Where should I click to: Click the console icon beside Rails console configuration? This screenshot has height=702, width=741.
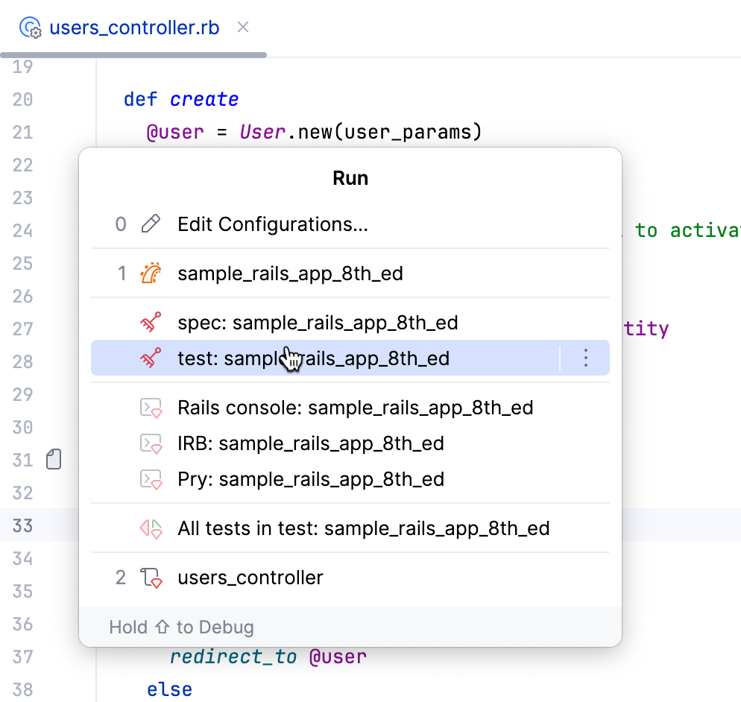coord(151,408)
